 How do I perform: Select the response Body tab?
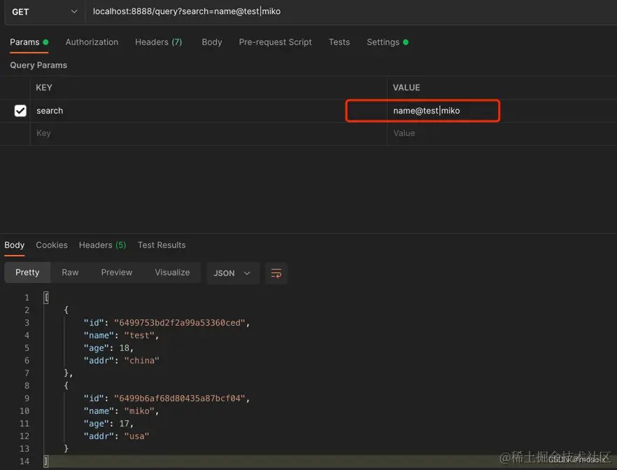click(x=14, y=245)
